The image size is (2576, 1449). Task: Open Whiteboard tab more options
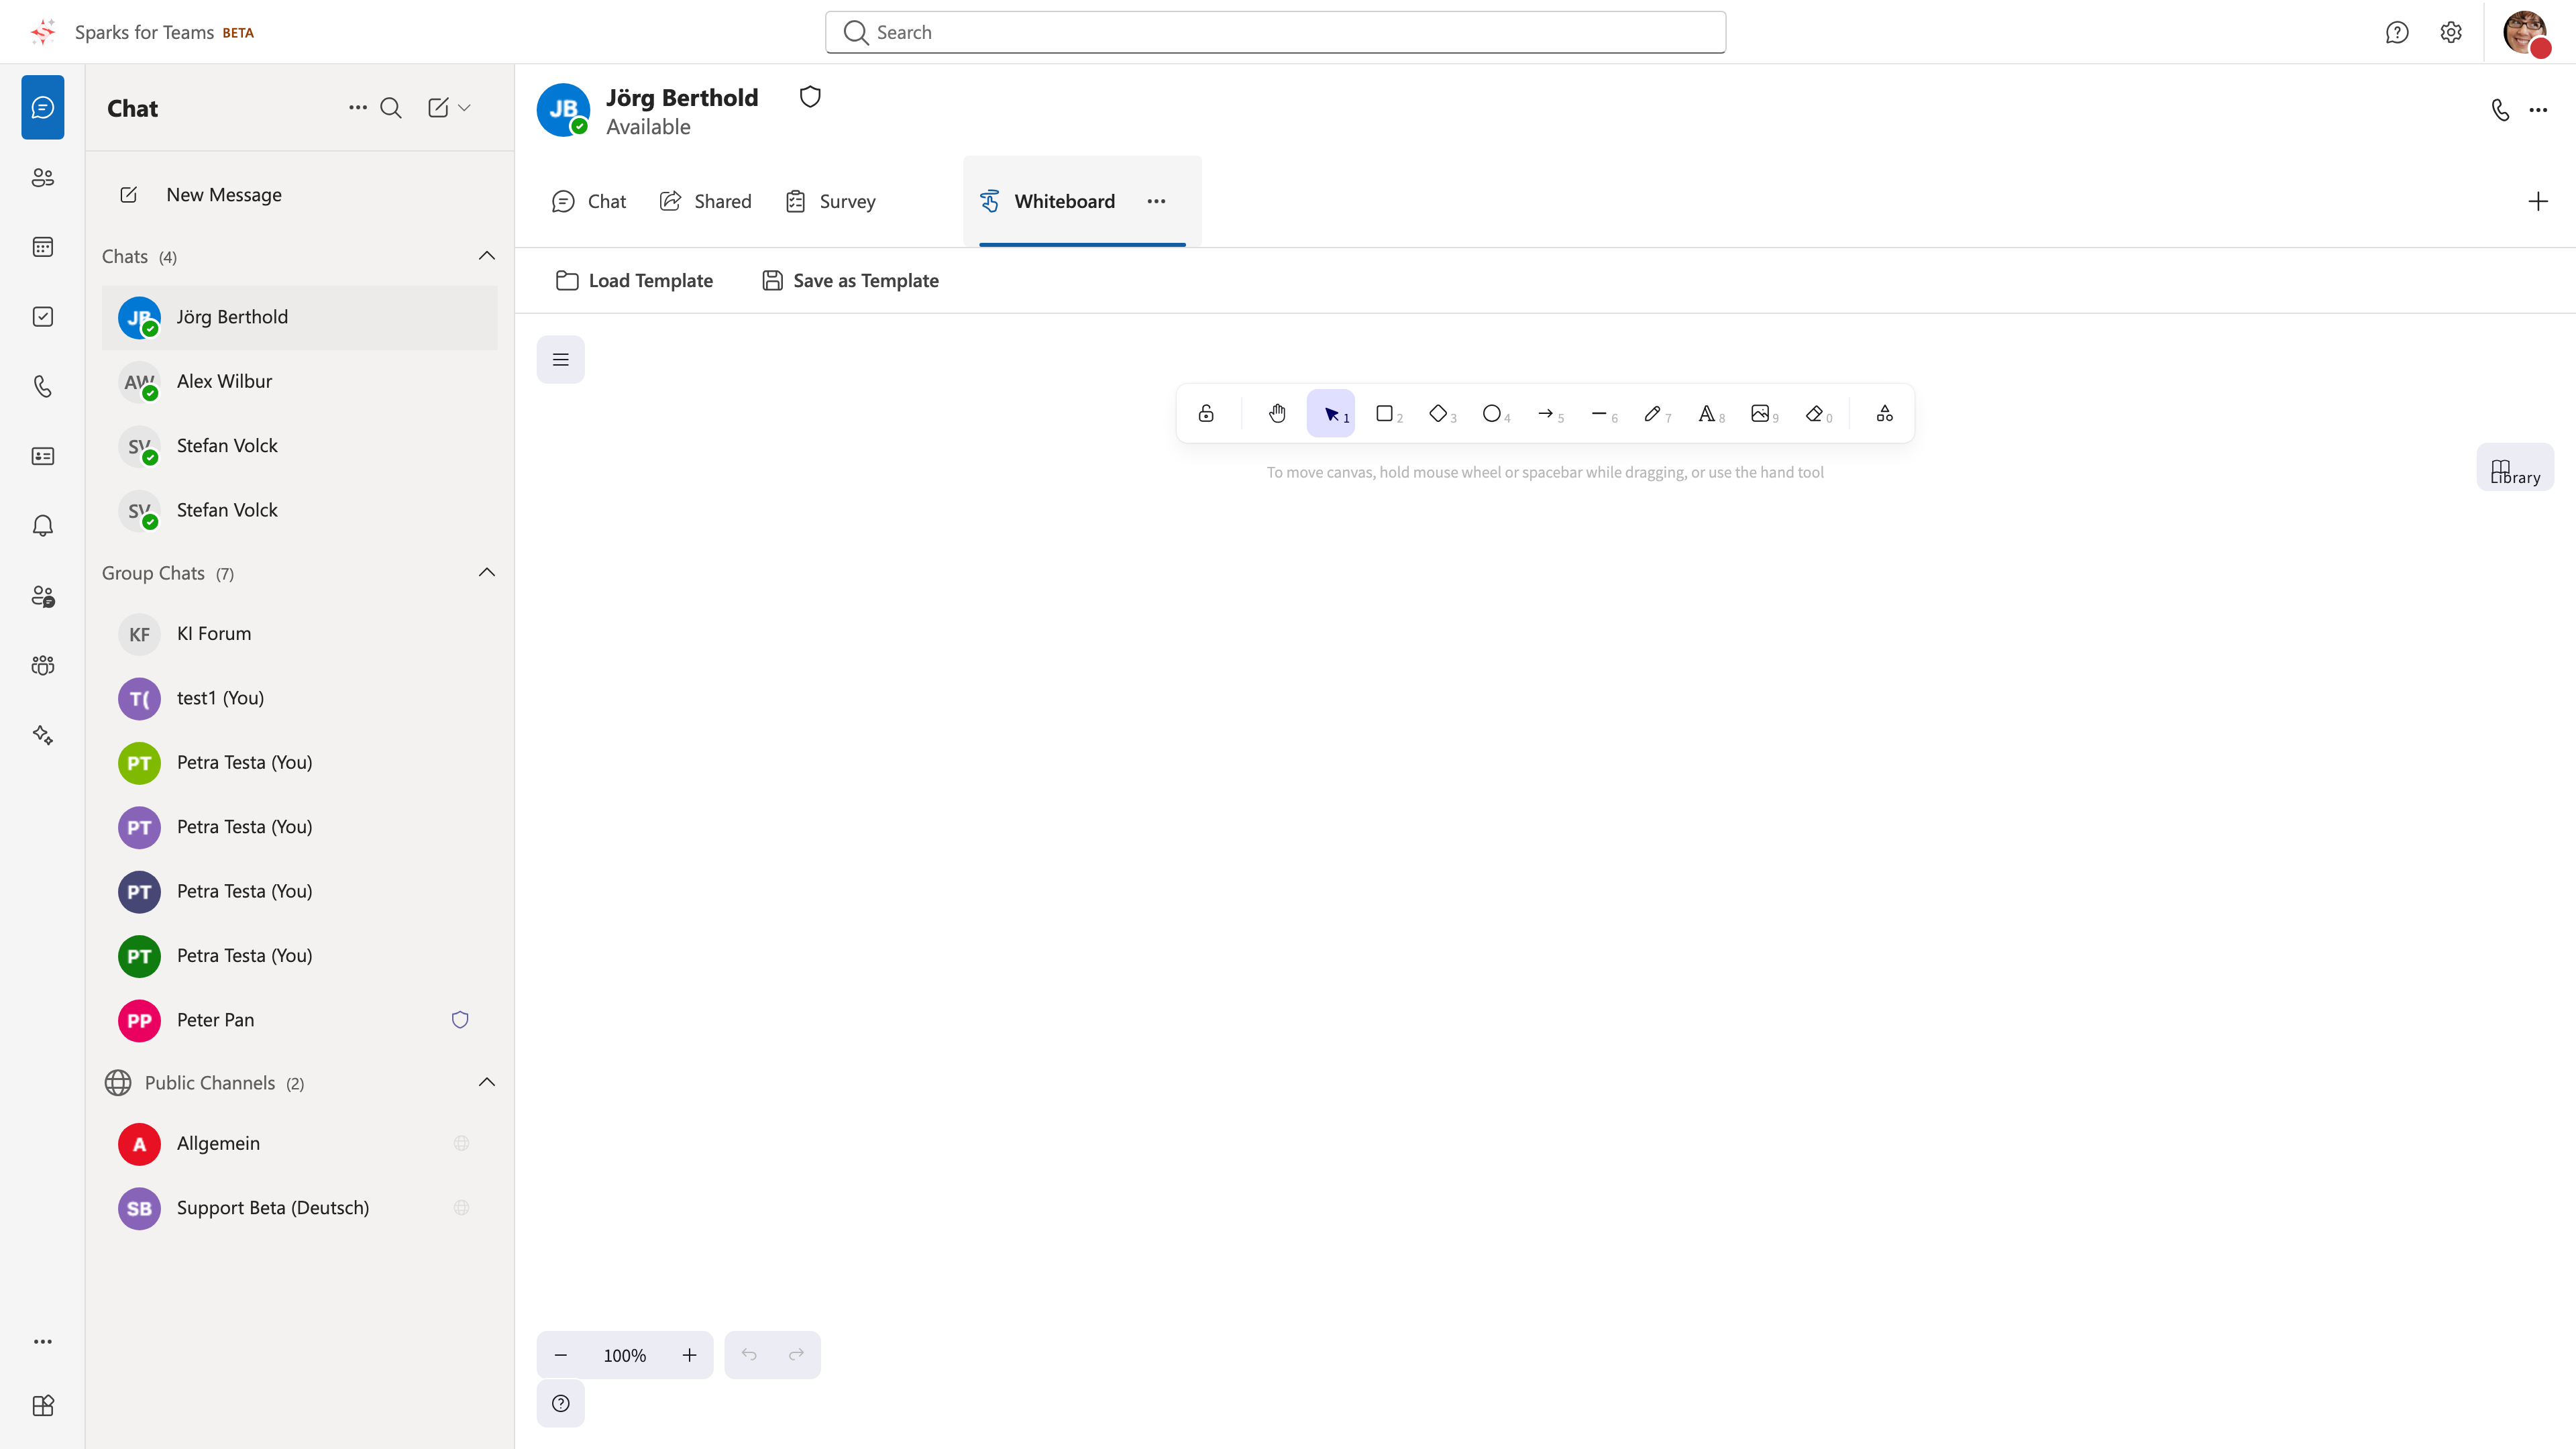[x=1156, y=201]
